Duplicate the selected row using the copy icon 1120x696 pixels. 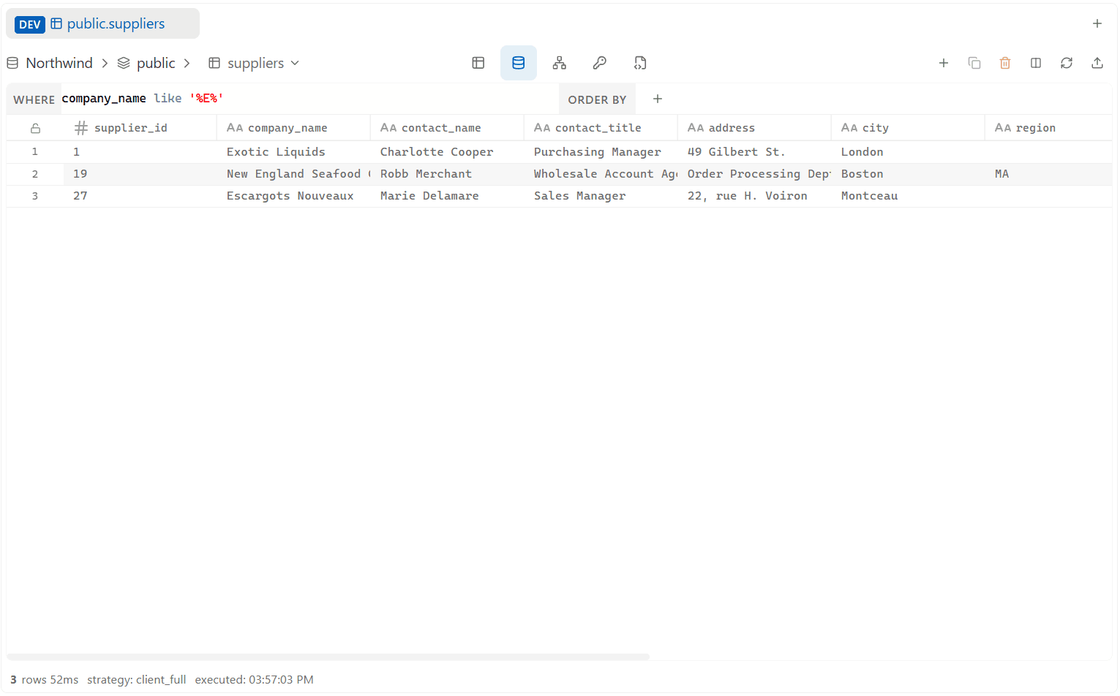pos(974,63)
